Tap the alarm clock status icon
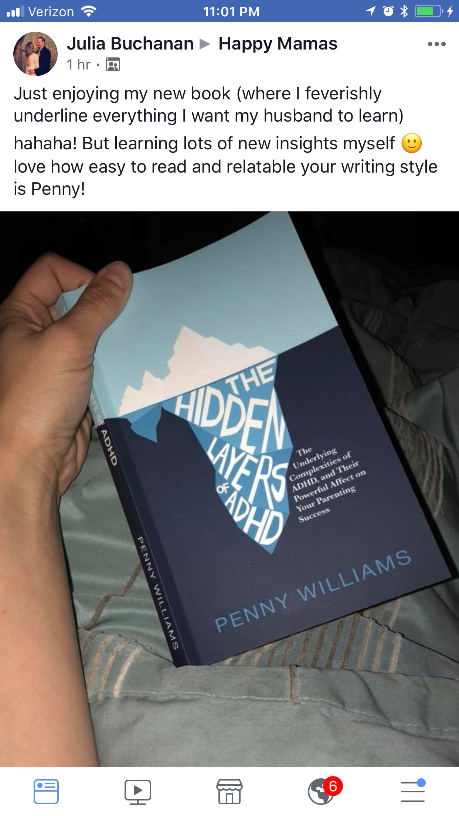The image size is (459, 816). pos(388,11)
